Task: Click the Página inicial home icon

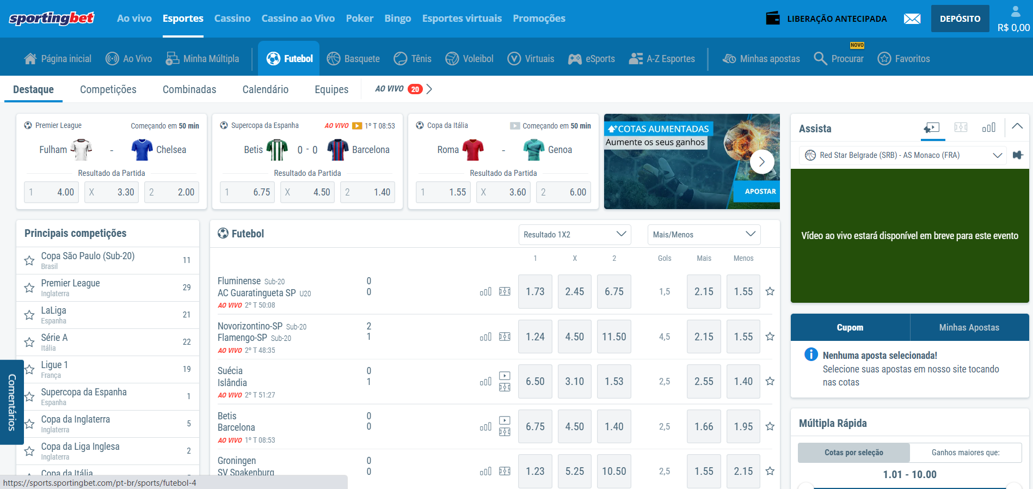Action: (30, 59)
